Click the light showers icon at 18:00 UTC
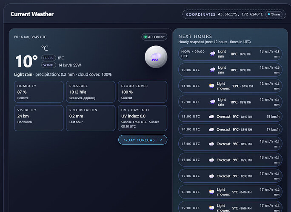 211,192
